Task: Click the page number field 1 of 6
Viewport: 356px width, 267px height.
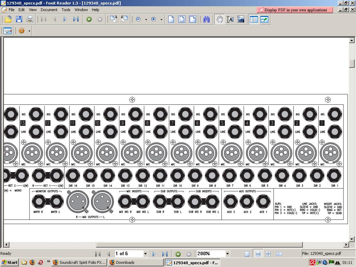Action: click(129, 253)
